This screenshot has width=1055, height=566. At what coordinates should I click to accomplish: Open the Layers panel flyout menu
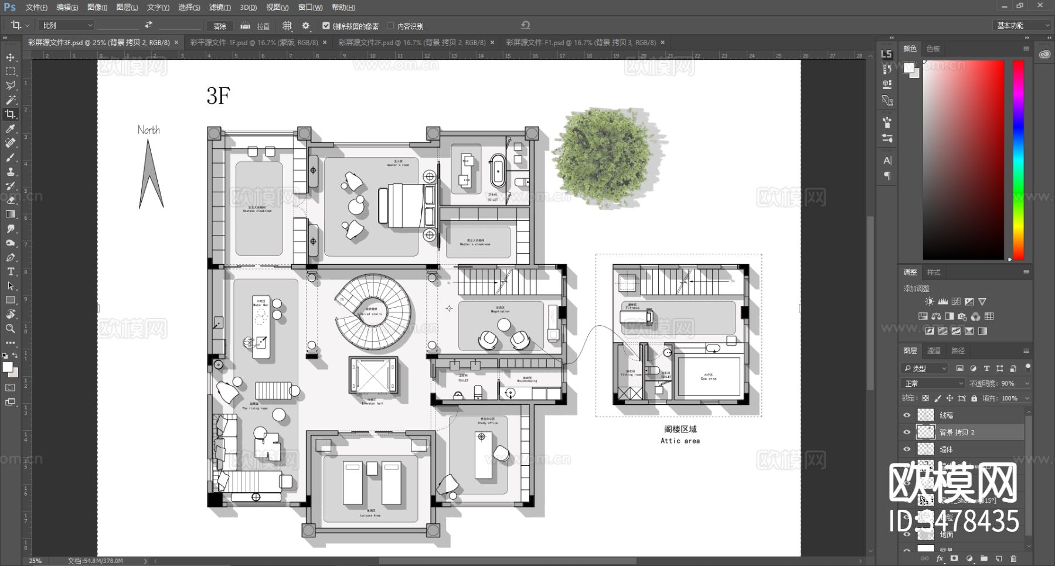[x=1026, y=350]
